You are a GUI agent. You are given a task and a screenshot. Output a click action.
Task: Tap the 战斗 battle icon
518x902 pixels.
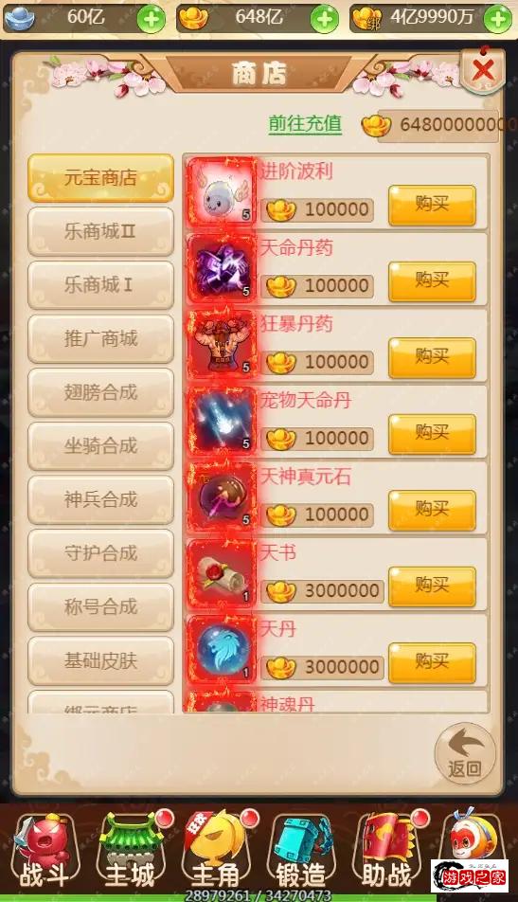45,852
